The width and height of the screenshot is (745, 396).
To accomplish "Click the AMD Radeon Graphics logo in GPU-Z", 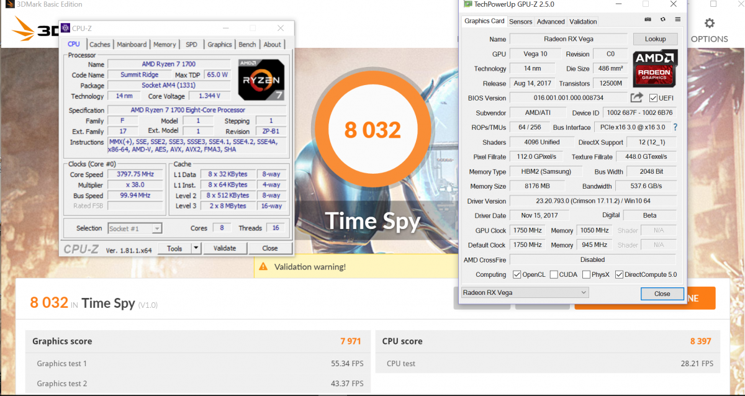I will [655, 68].
